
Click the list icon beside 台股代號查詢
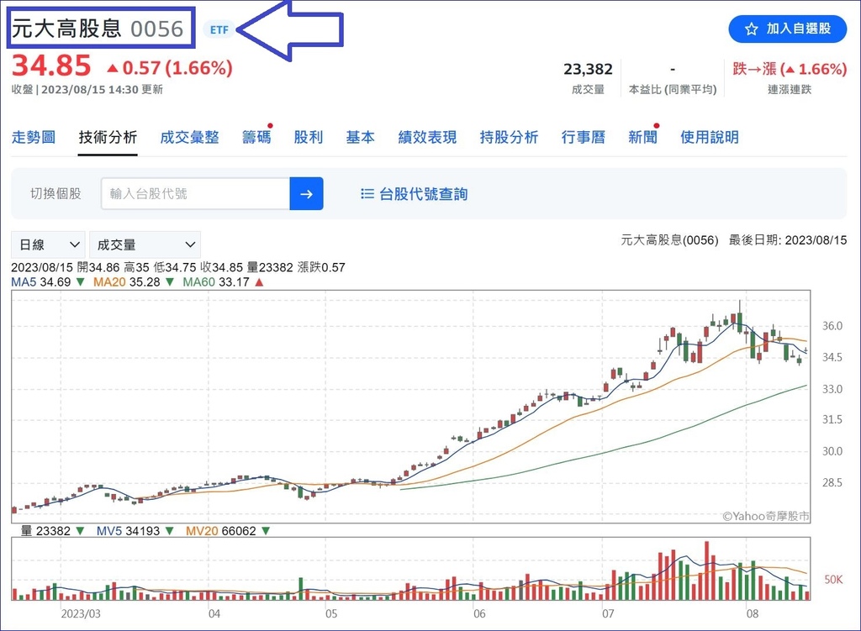point(367,194)
